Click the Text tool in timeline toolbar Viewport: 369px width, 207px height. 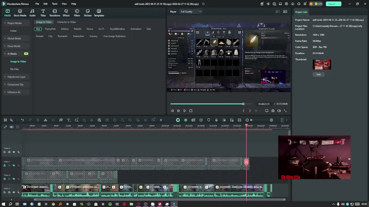point(69,120)
